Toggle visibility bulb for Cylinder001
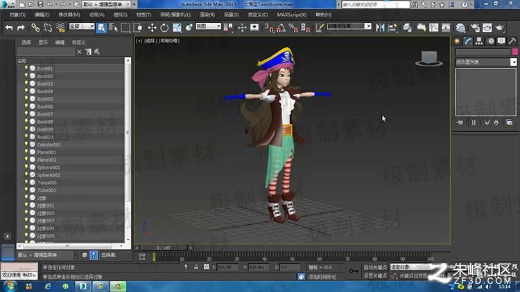Image resolution: width=520 pixels, height=292 pixels. coord(26,145)
